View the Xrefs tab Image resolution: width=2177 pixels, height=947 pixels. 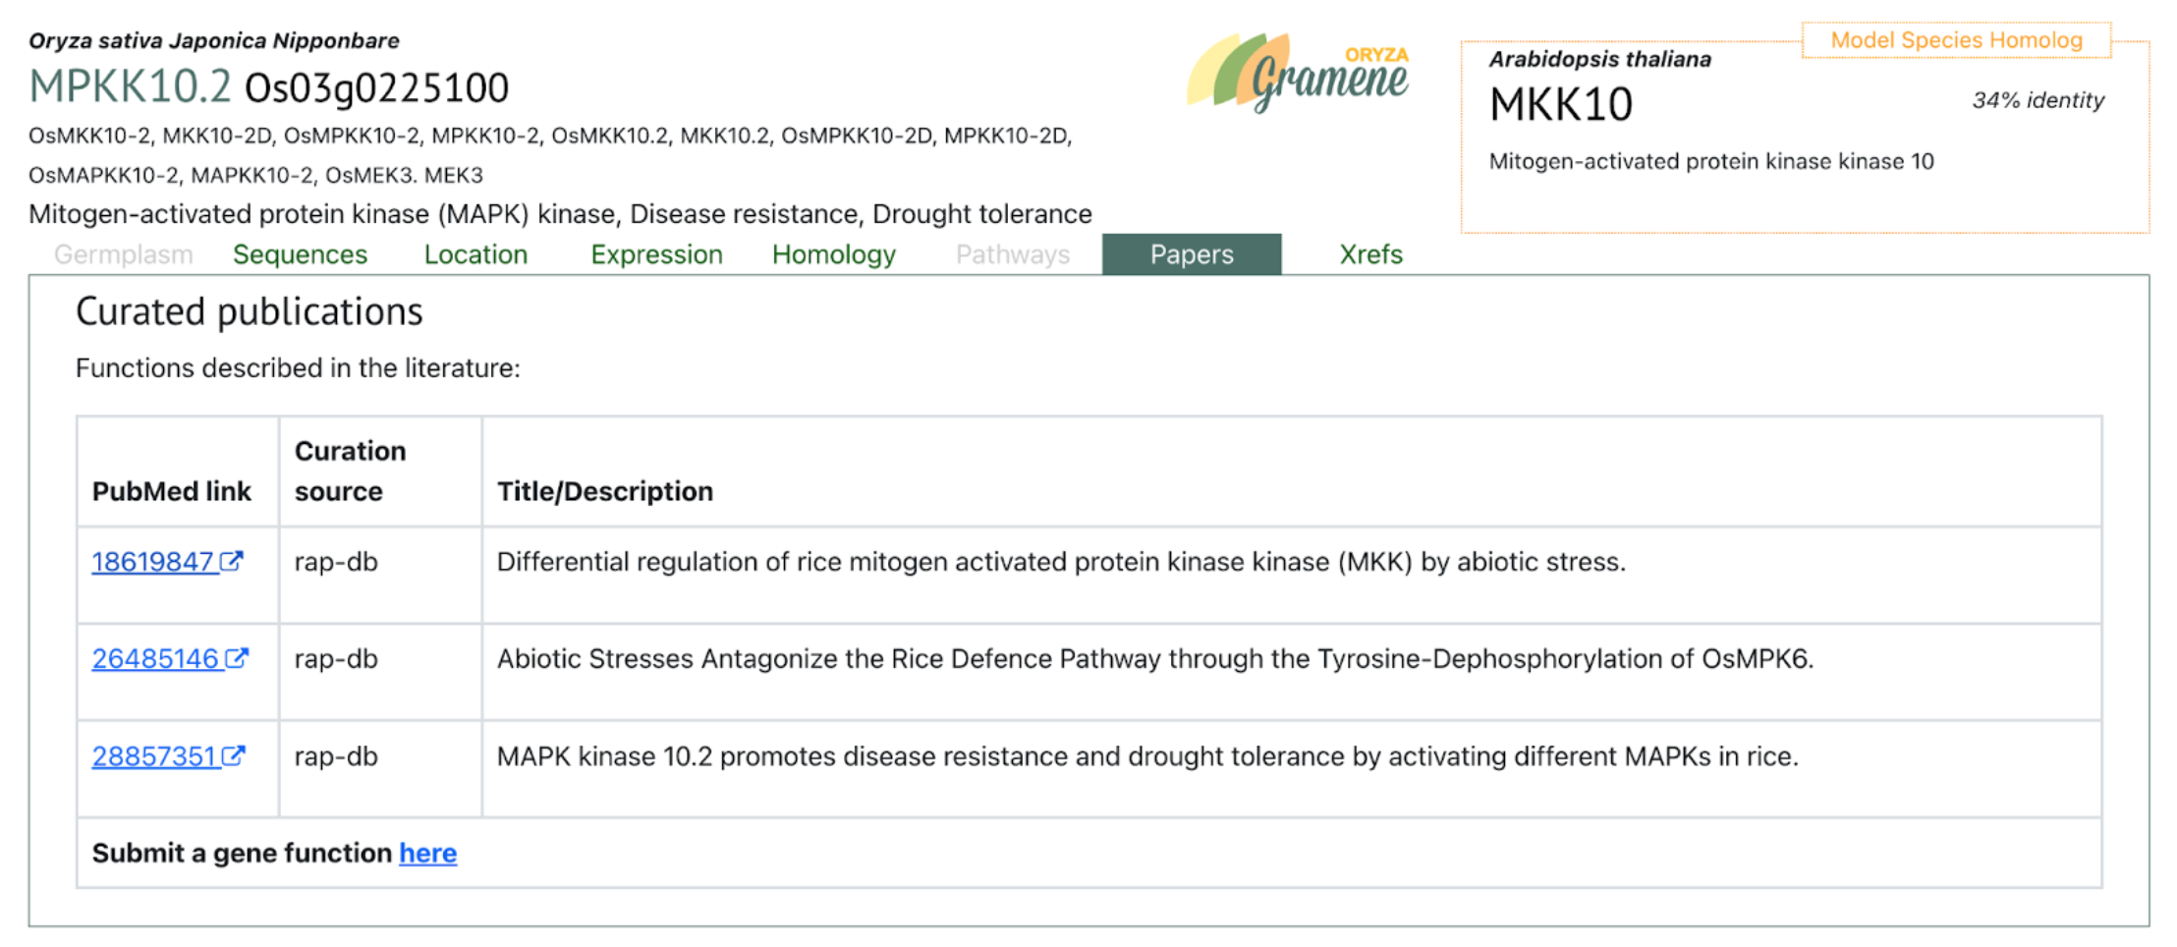(1370, 254)
